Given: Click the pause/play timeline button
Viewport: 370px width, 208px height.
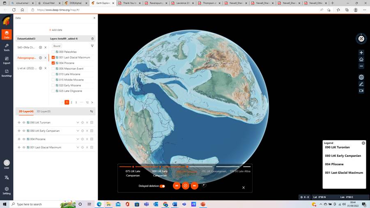Looking at the screenshot, I should coord(186,185).
